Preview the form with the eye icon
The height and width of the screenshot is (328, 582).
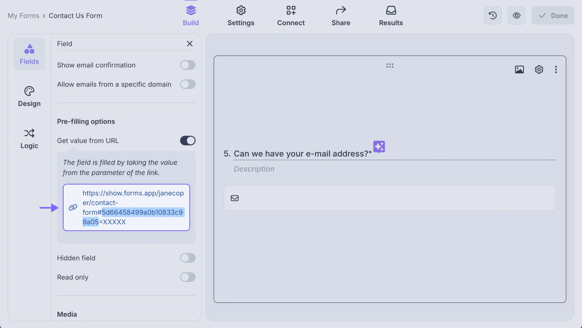(x=516, y=16)
